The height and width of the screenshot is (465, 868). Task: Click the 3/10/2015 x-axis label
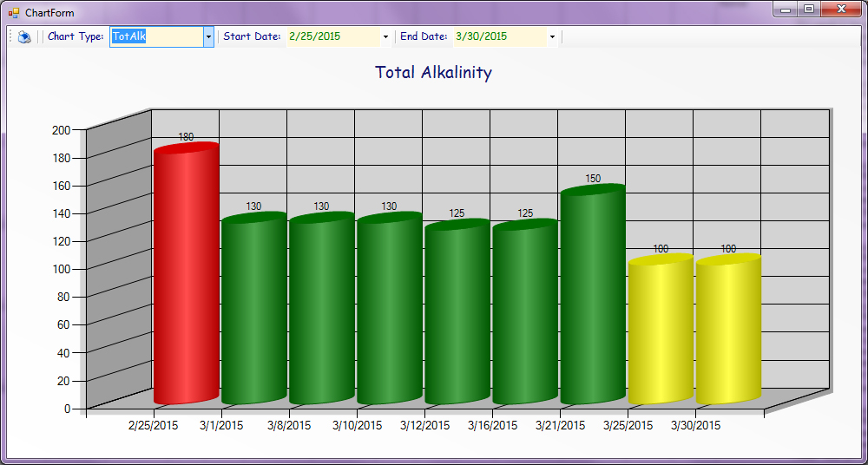coord(357,426)
